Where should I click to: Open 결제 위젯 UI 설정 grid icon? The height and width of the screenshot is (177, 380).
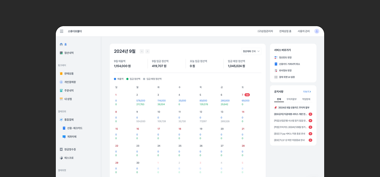(x=276, y=77)
